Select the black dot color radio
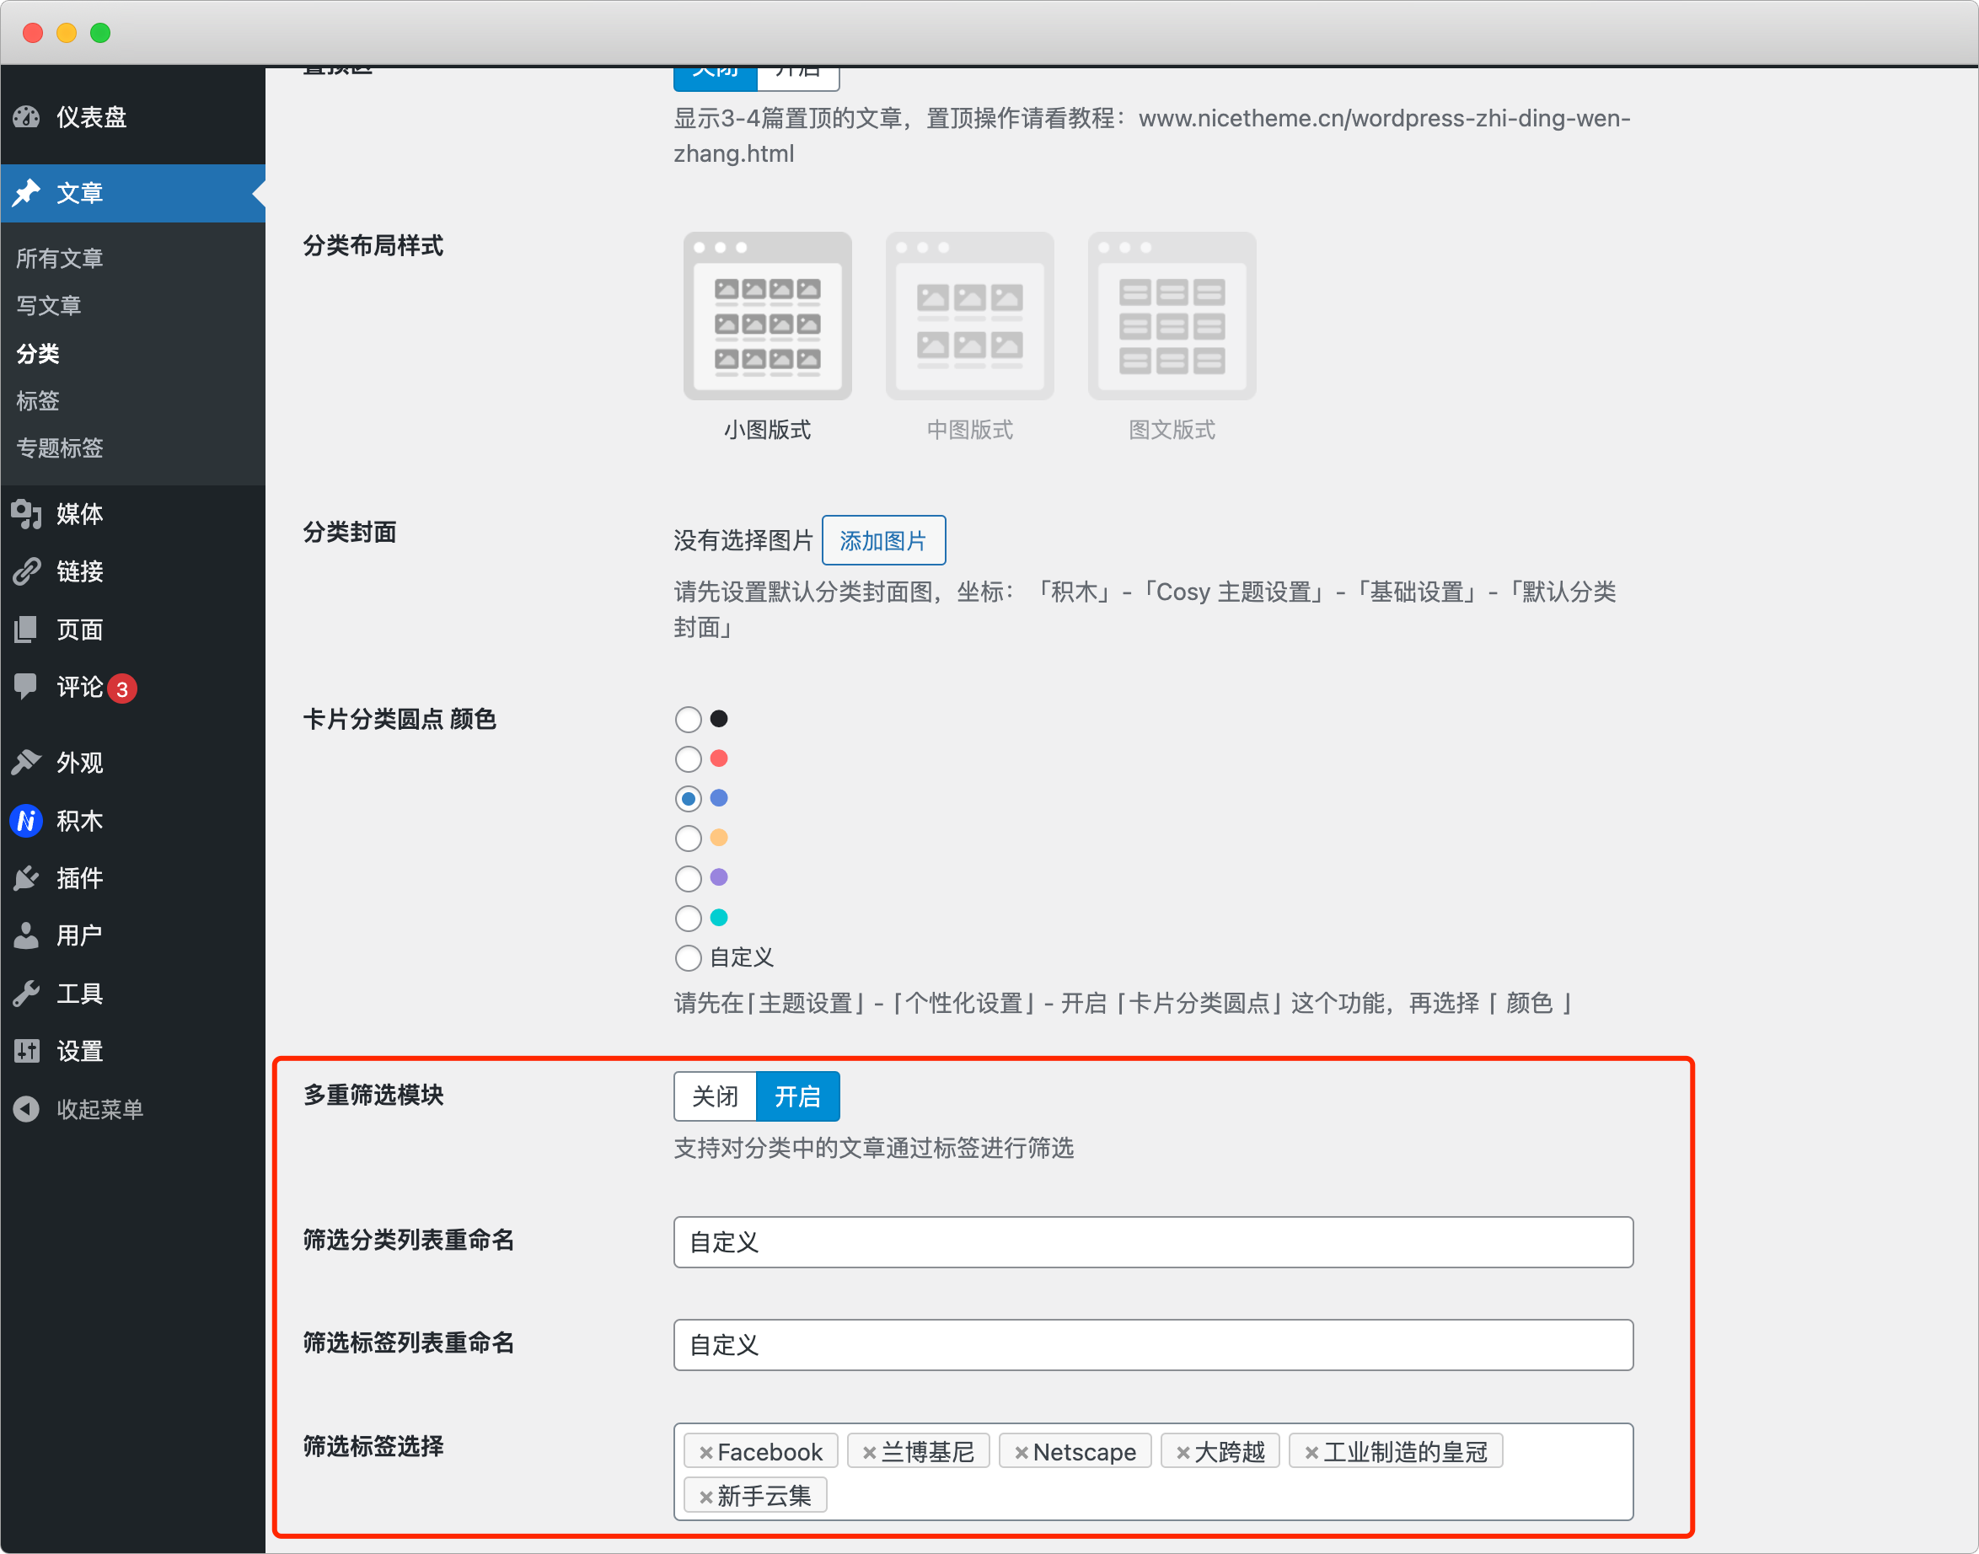Image resolution: width=1979 pixels, height=1554 pixels. [688, 720]
